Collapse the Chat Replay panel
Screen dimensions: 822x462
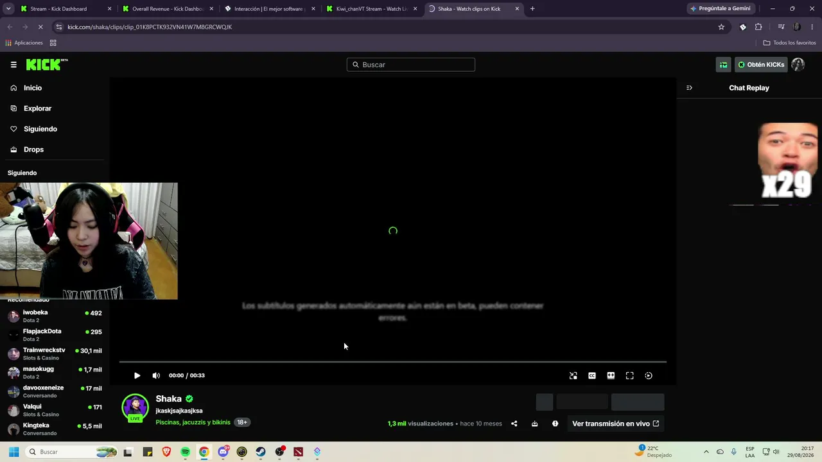689,88
